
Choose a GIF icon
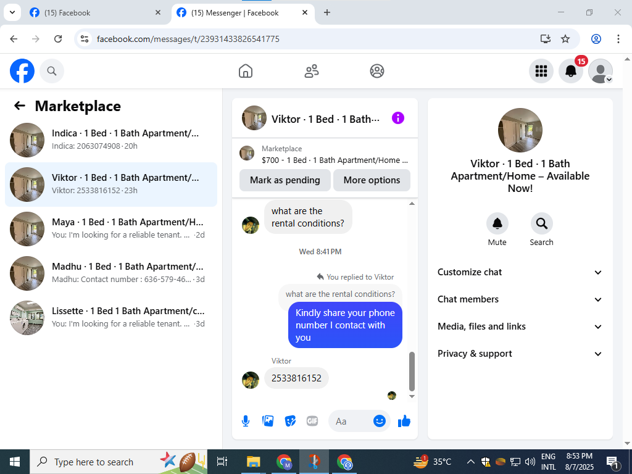pos(312,421)
